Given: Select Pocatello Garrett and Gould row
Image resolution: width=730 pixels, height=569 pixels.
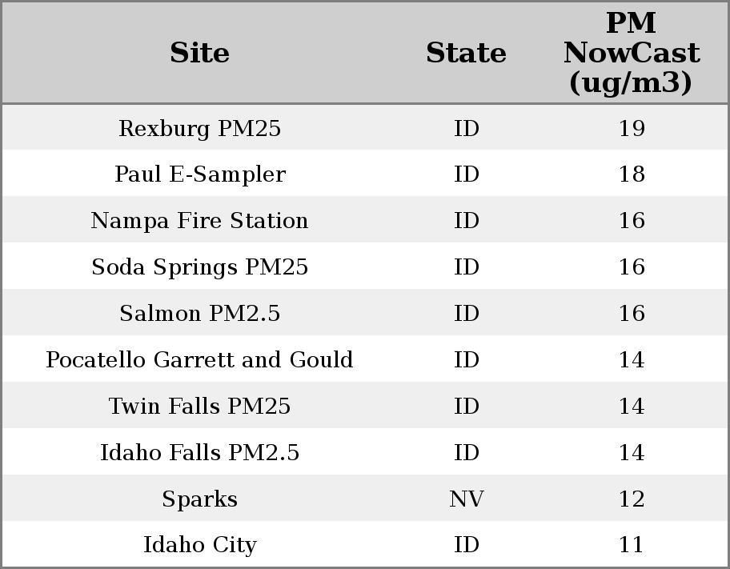Looking at the screenshot, I should tap(199, 360).
